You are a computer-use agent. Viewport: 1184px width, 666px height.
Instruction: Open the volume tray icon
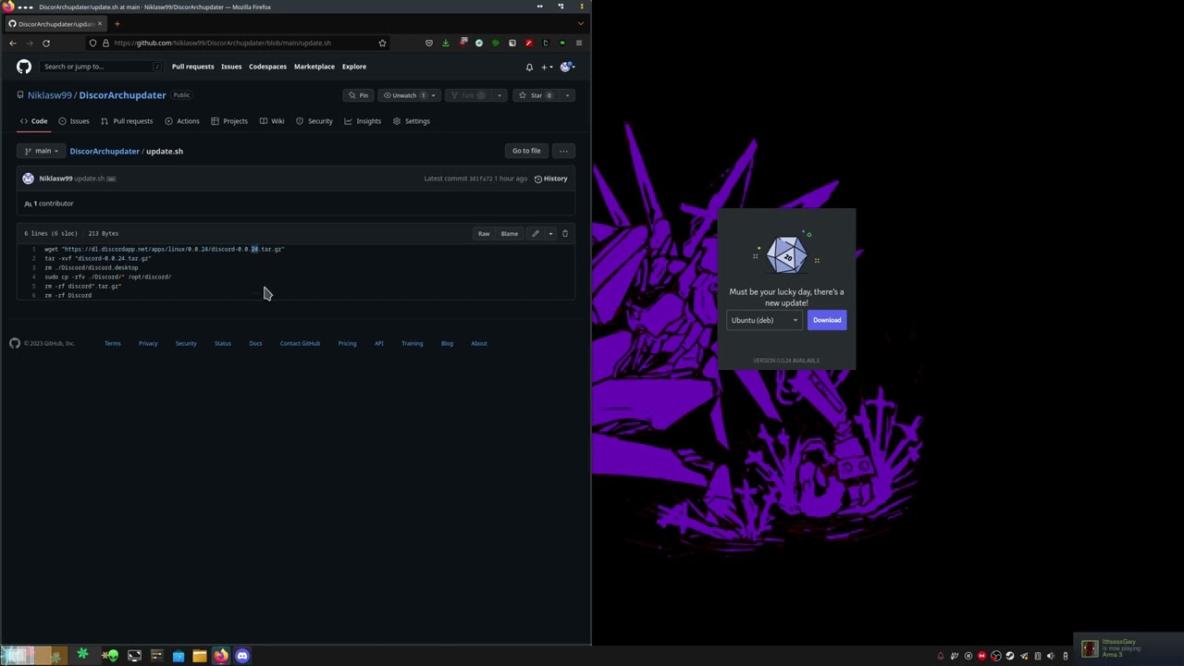click(x=1051, y=656)
